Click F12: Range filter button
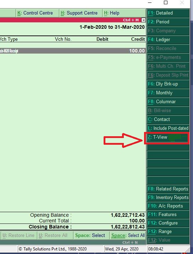Image resolution: width=193 pixels, height=254 pixels. coord(168,232)
